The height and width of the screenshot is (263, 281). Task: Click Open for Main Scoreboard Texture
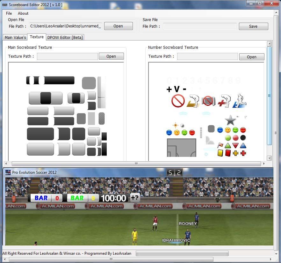(111, 56)
